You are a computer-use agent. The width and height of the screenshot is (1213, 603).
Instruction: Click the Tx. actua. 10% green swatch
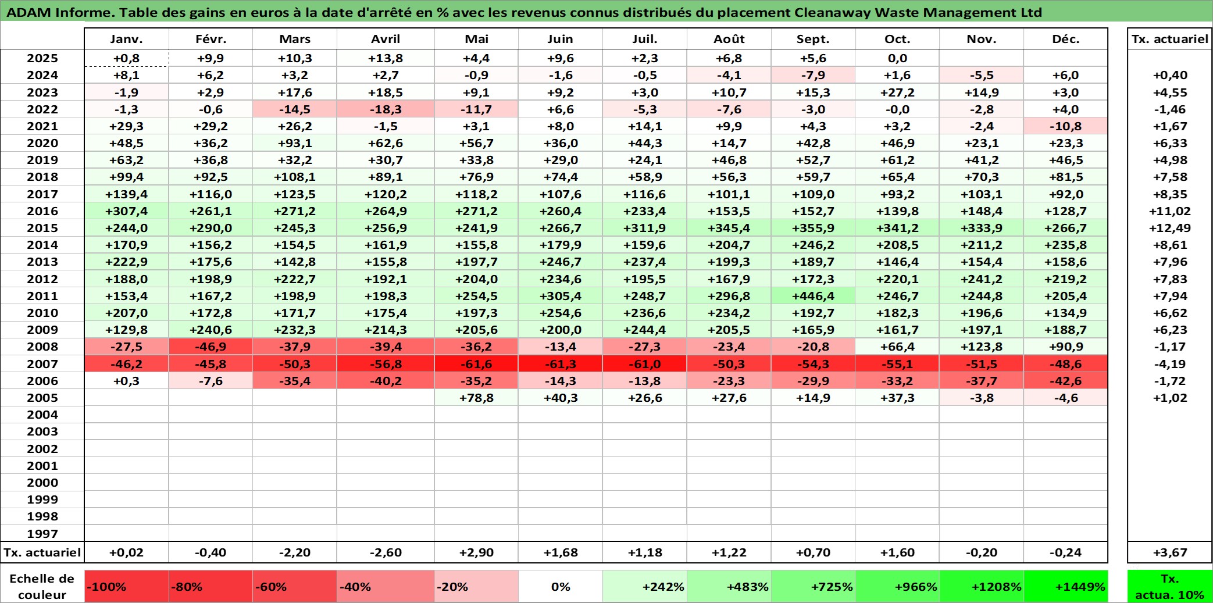[x=1170, y=586]
